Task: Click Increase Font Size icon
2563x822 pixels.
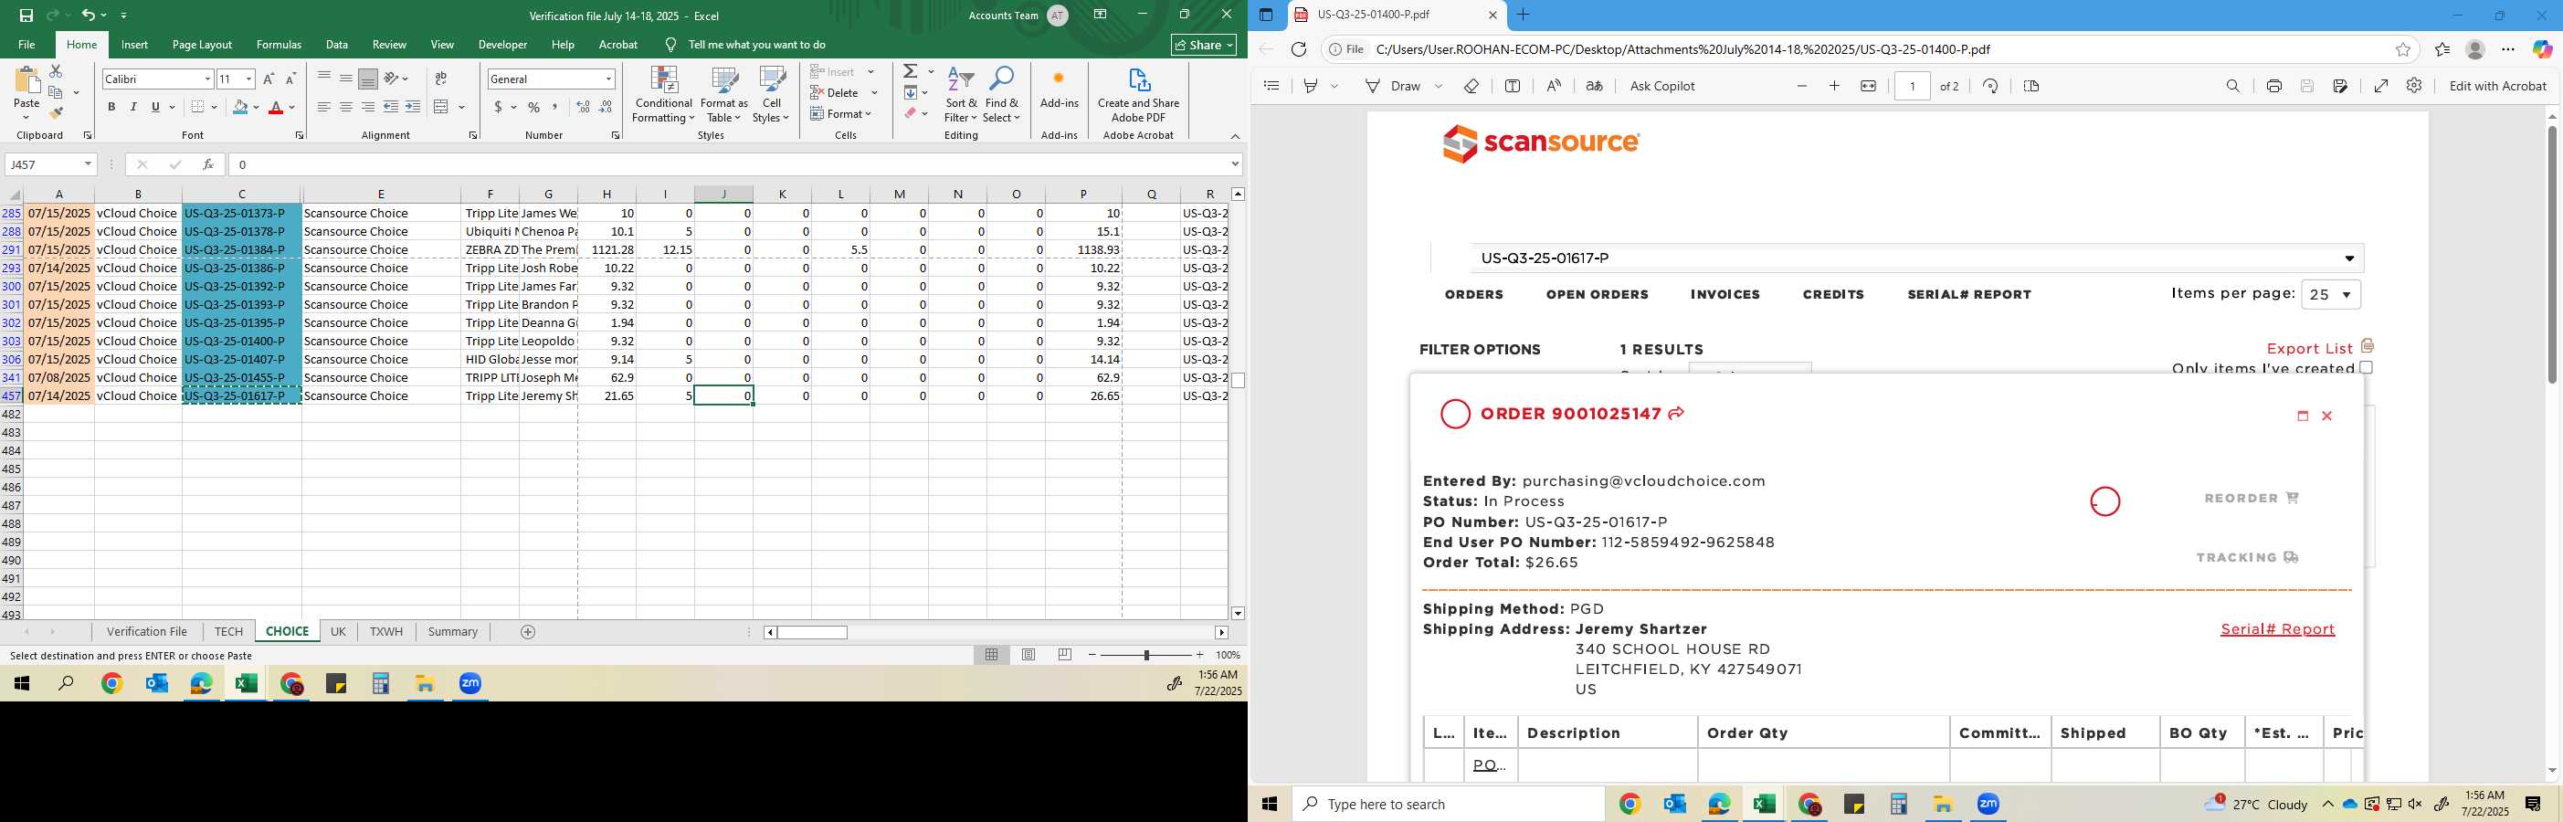Action: coord(269,79)
